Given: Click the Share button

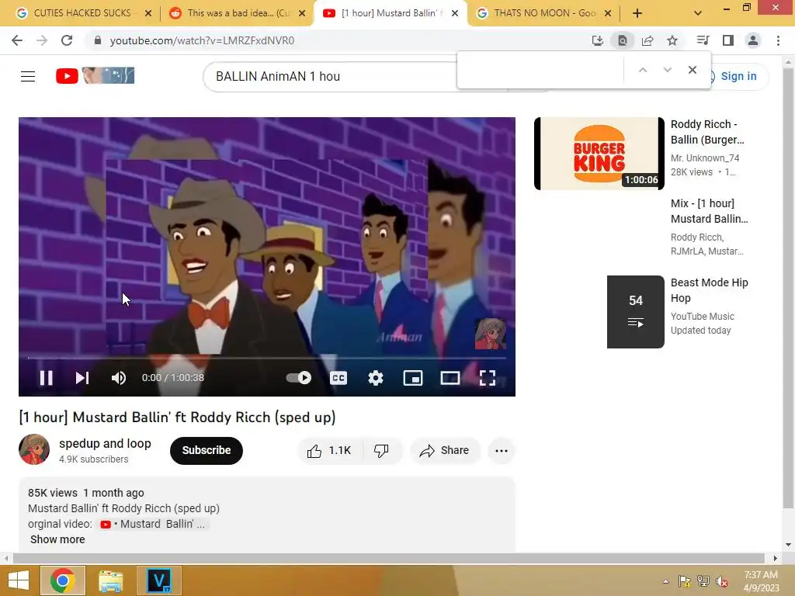Looking at the screenshot, I should coord(445,451).
